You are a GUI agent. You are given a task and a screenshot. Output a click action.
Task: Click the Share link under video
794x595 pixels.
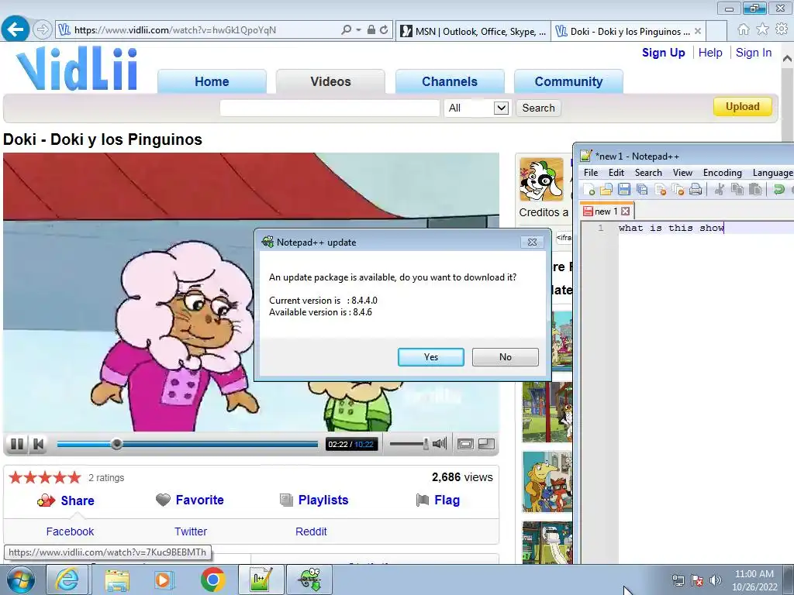tap(78, 500)
